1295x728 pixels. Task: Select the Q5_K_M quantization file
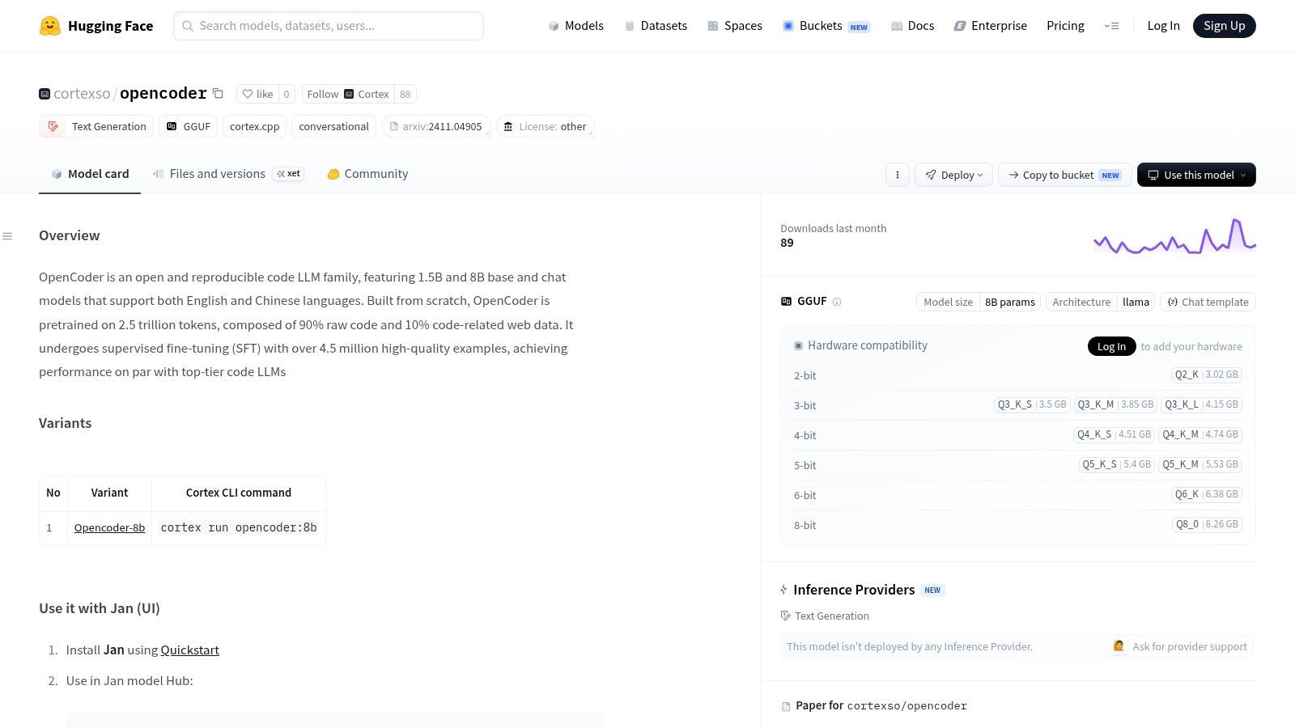pyautogui.click(x=1200, y=464)
